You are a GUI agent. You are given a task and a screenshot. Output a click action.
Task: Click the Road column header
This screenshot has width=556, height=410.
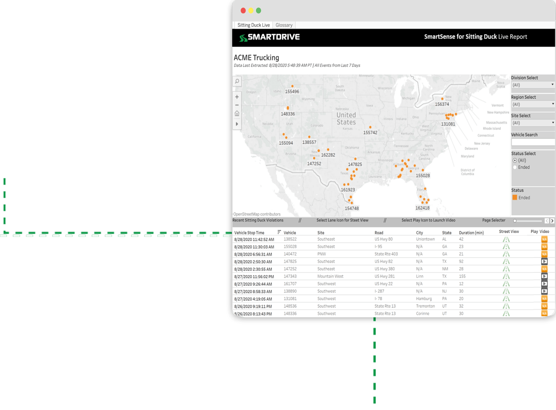tap(379, 233)
